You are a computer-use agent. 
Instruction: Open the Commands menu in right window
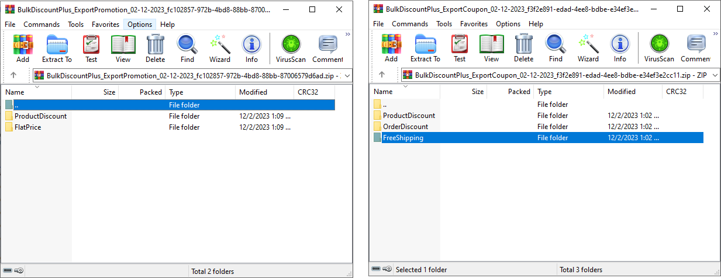click(x=410, y=24)
